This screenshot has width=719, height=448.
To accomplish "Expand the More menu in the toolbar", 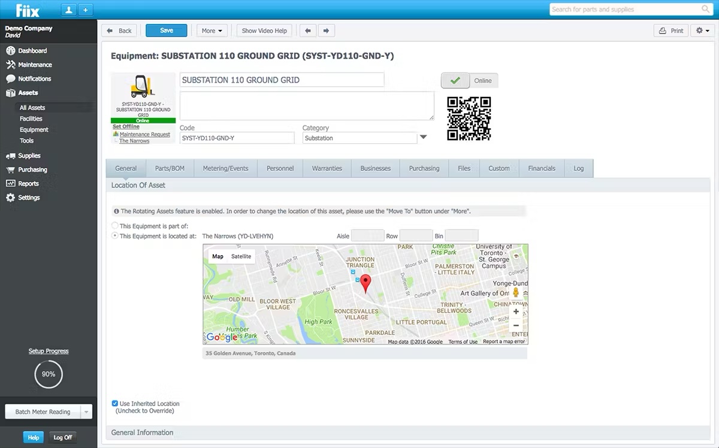I will 212,30.
